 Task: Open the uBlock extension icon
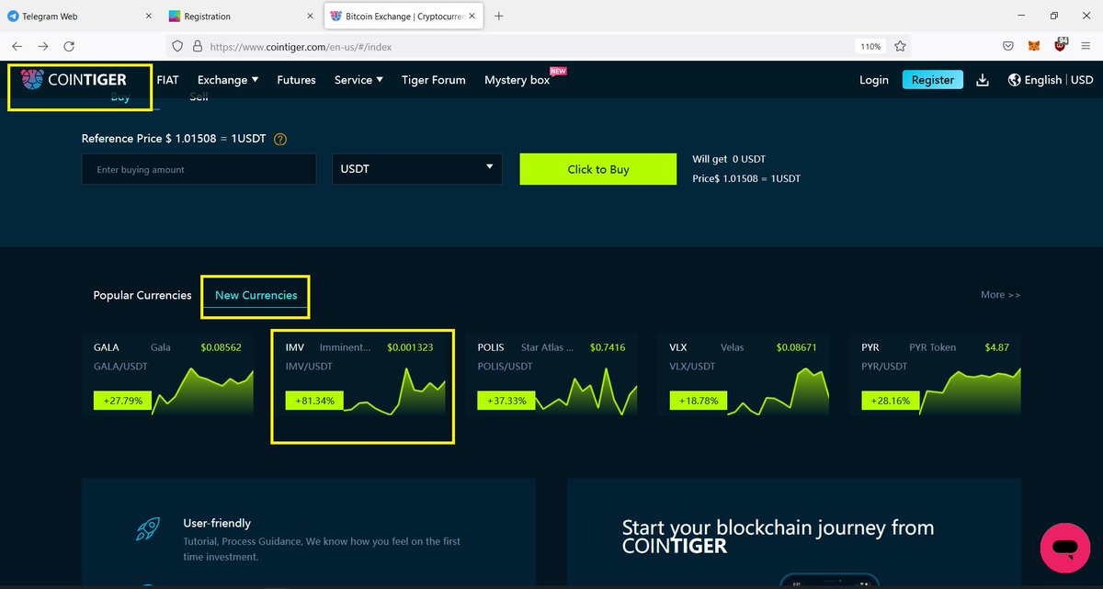coord(1060,45)
